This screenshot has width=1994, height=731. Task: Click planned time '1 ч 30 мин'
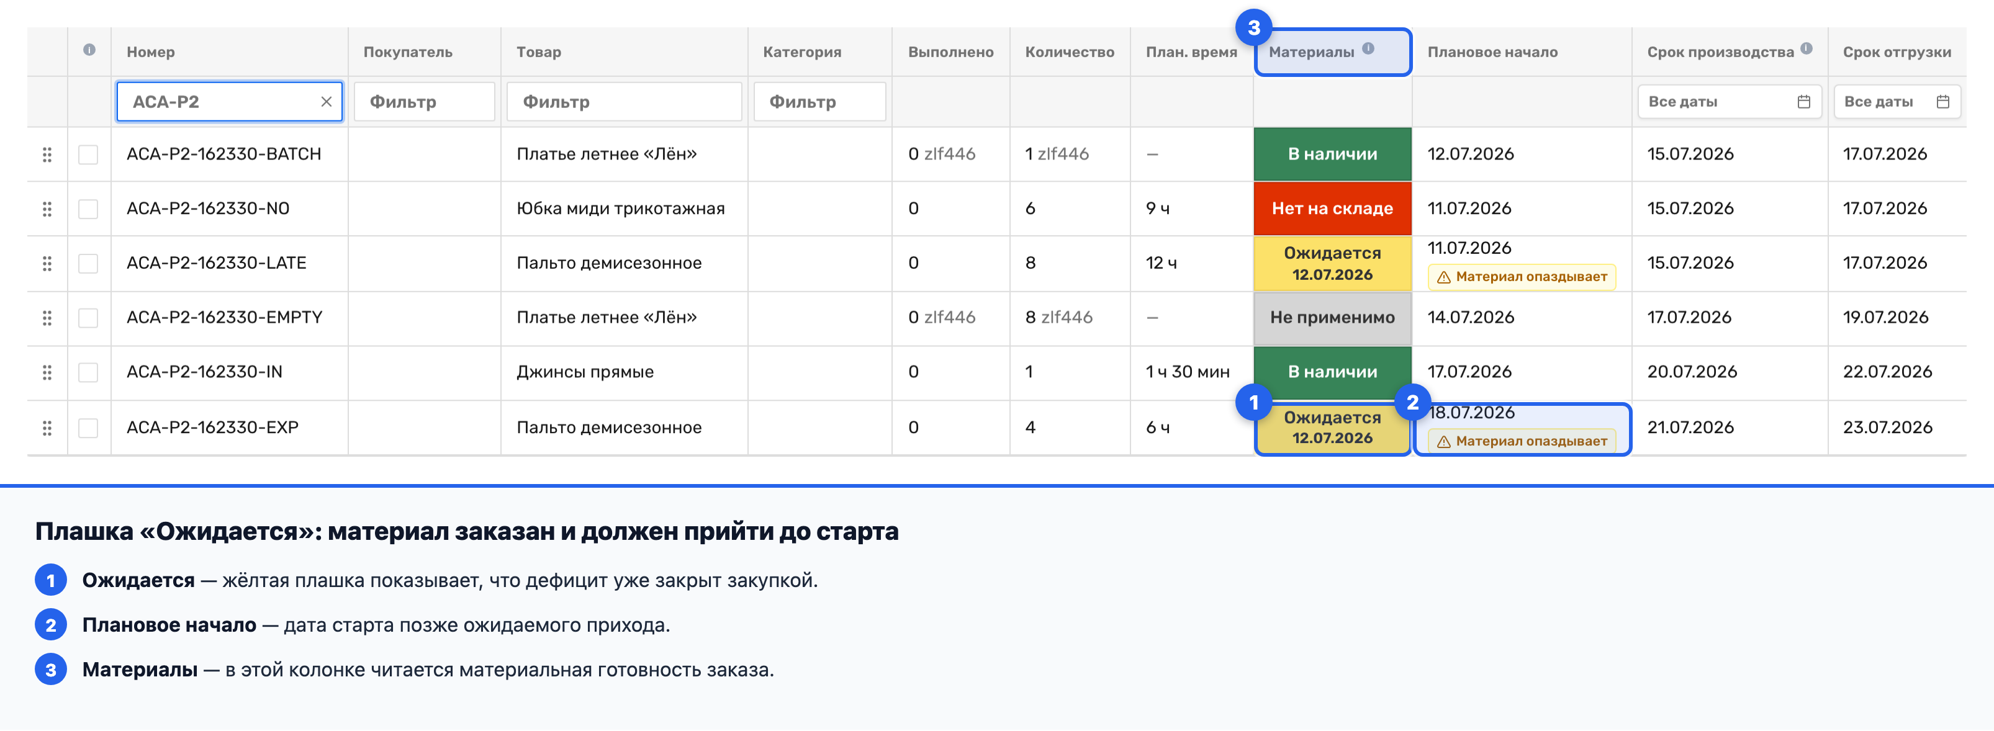1188,372
